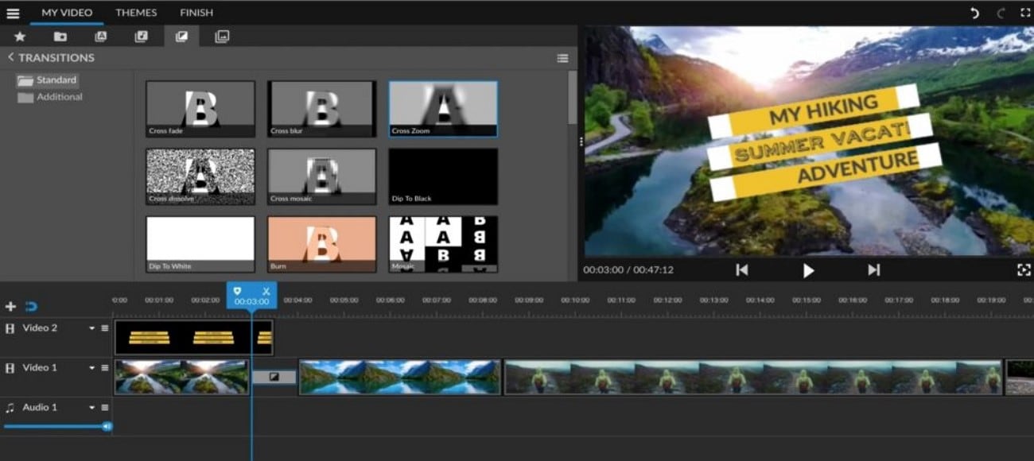The width and height of the screenshot is (1034, 461).
Task: Click the transitions panel vertical scrollbar
Action: tap(572, 97)
